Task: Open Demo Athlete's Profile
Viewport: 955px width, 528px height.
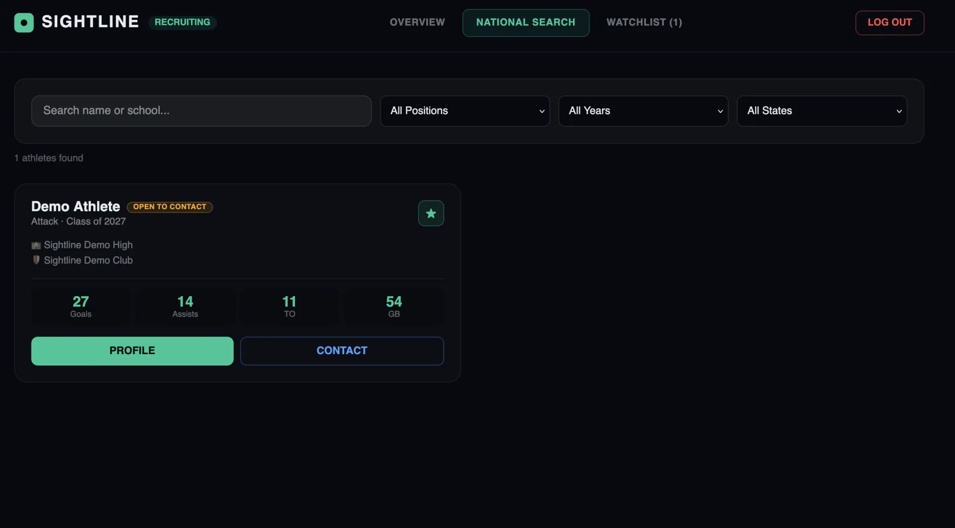Action: [x=132, y=351]
